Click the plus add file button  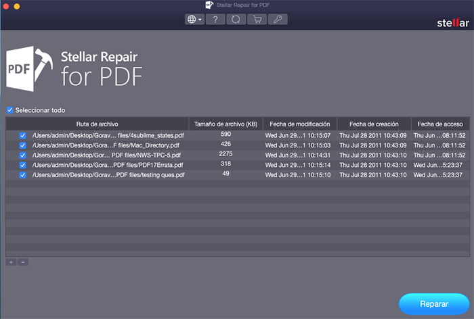click(x=12, y=262)
